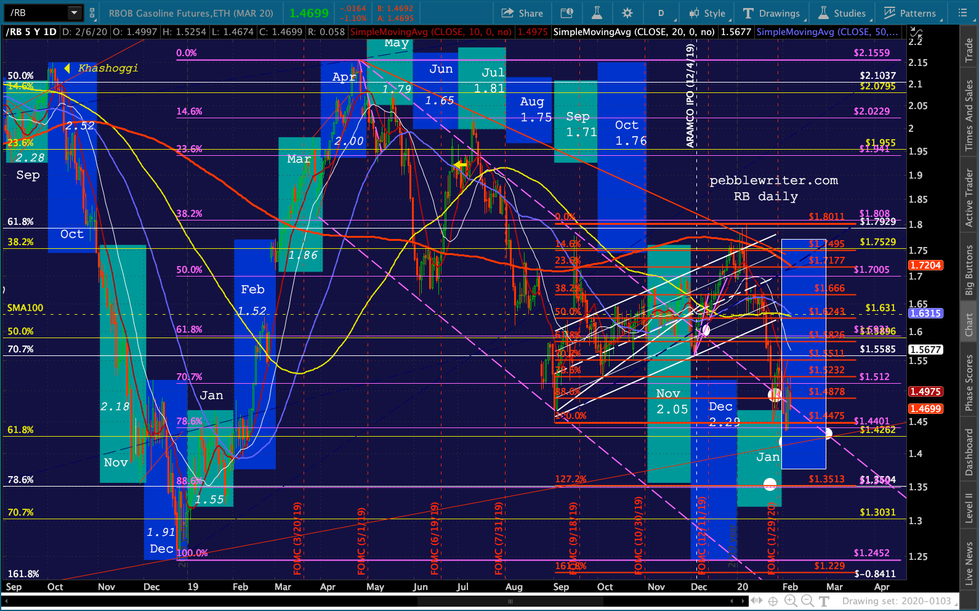Open the D timeframe dropdown
This screenshot has height=611, width=979.
point(661,13)
